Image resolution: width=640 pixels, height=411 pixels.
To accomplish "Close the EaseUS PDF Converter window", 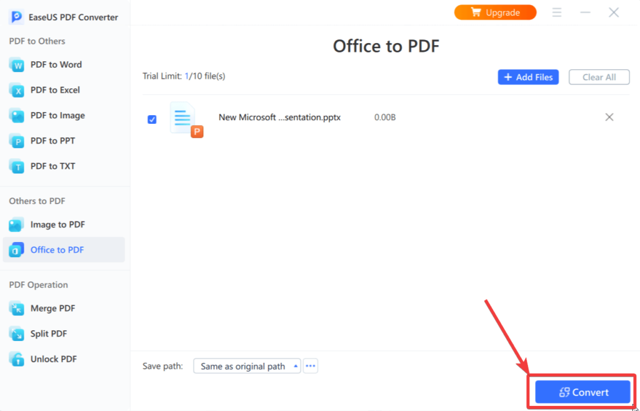I will tap(614, 13).
